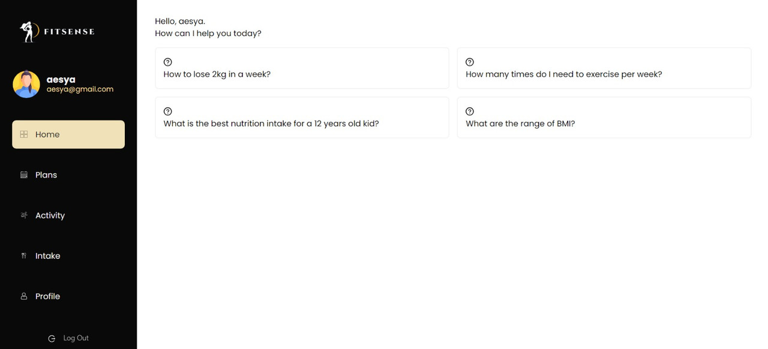Click the Home grid icon

(x=24, y=134)
